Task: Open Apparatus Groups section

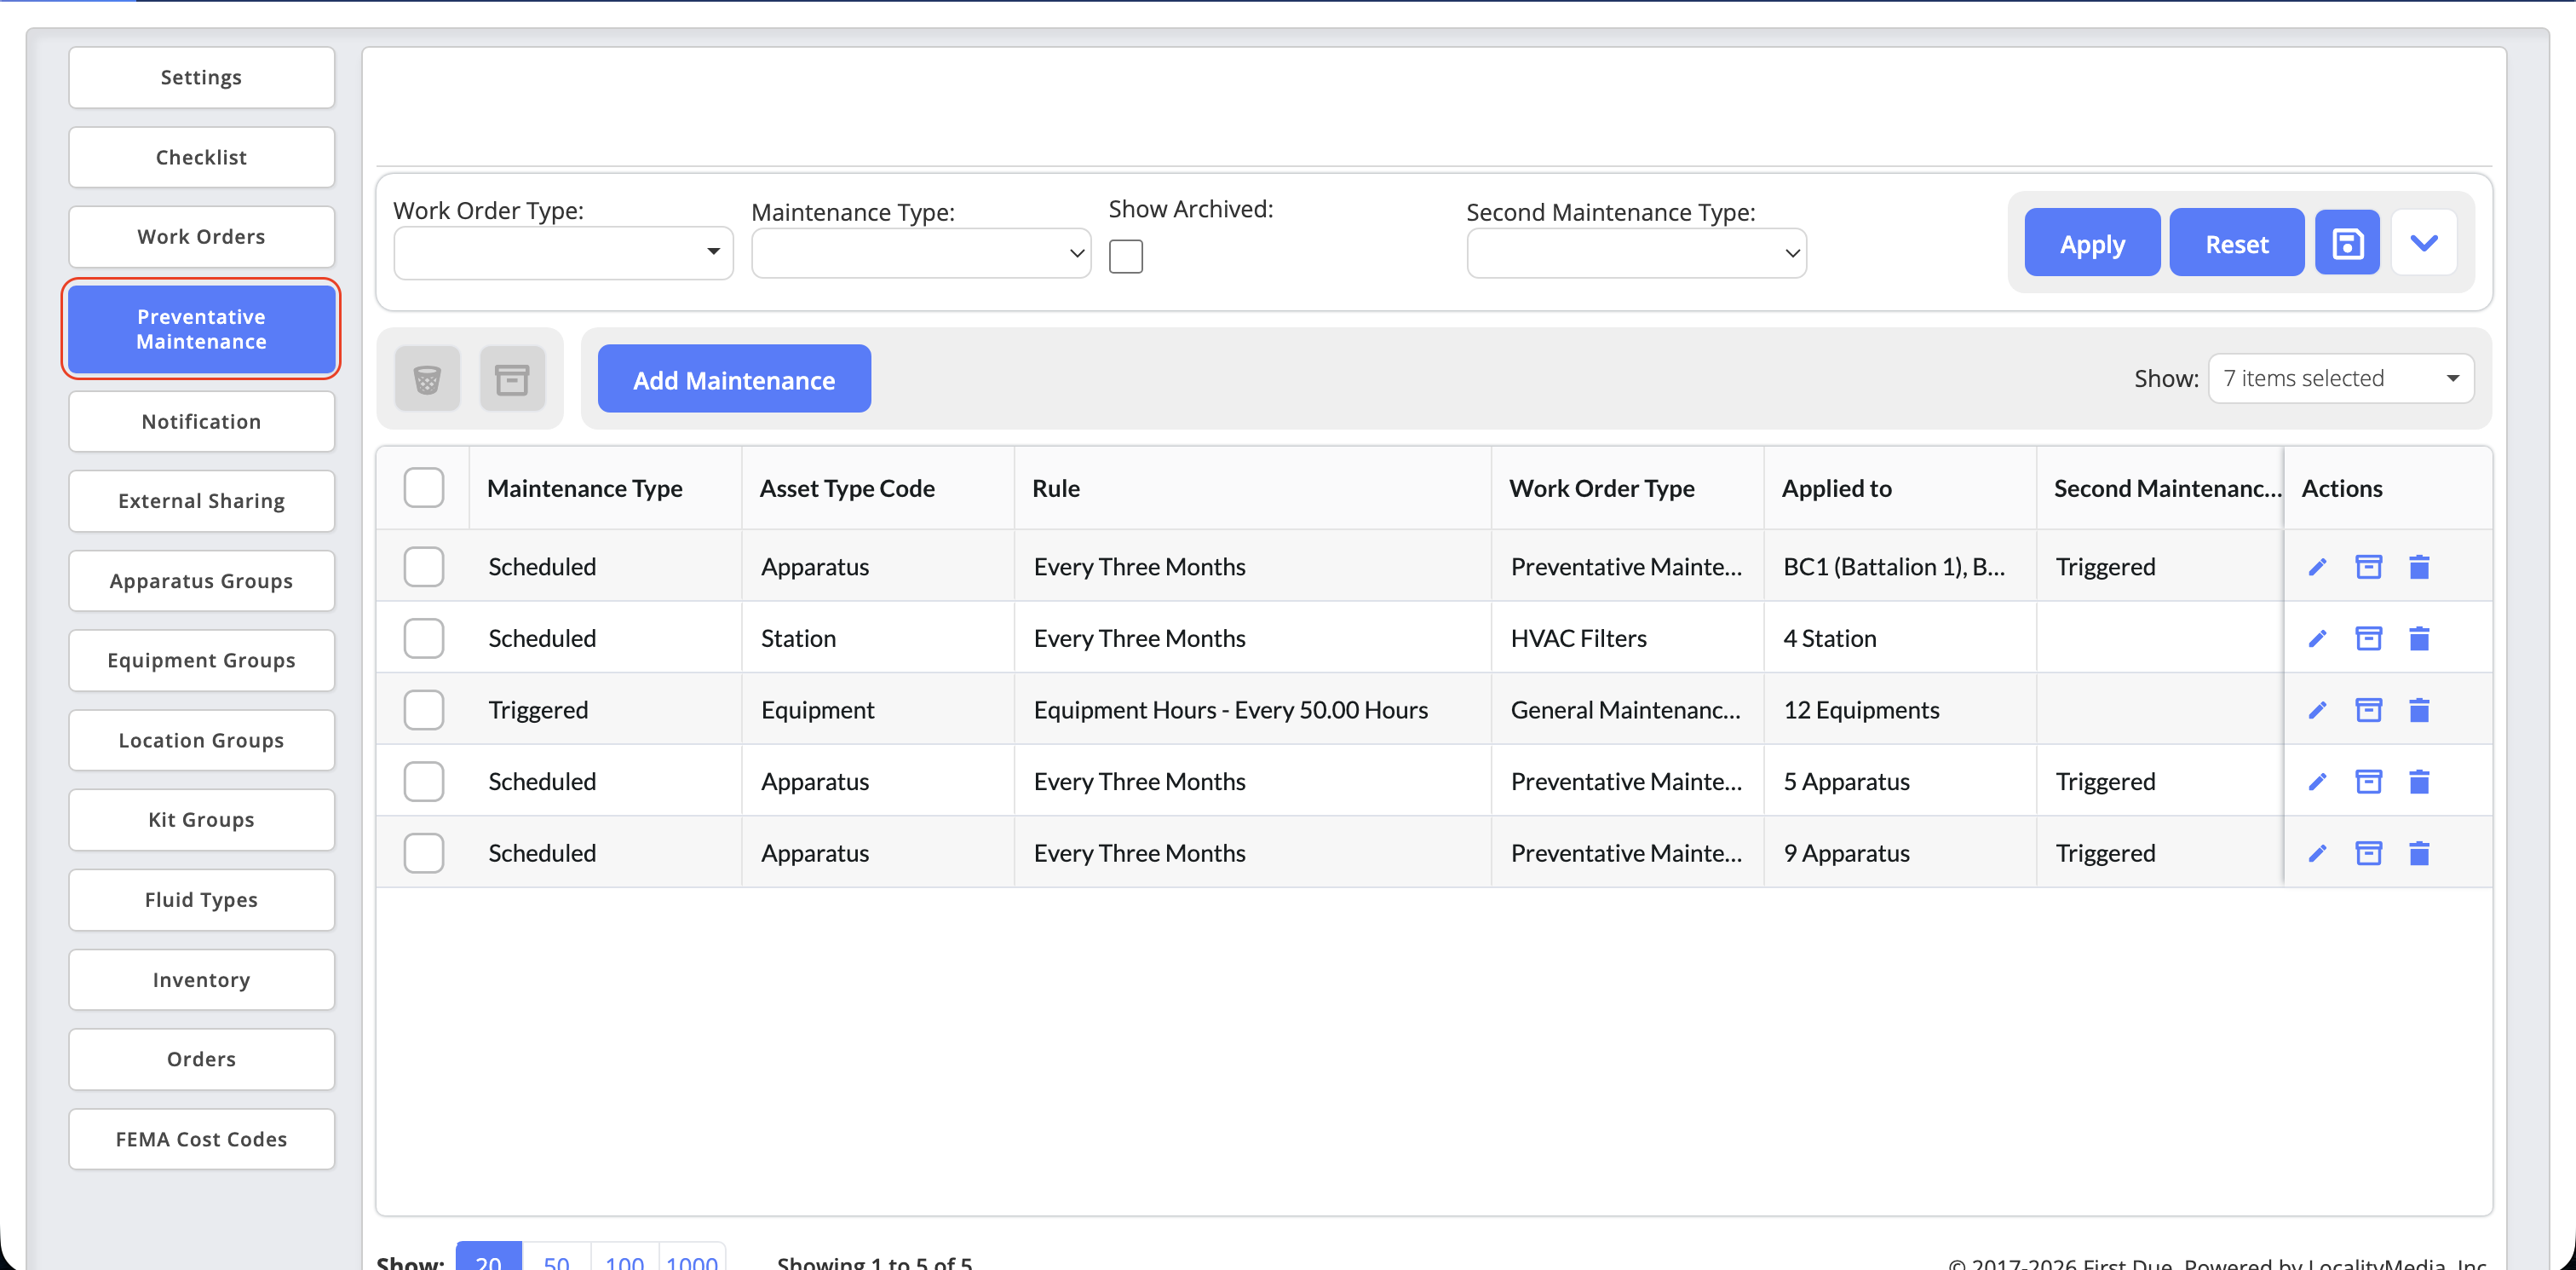Action: 201,581
